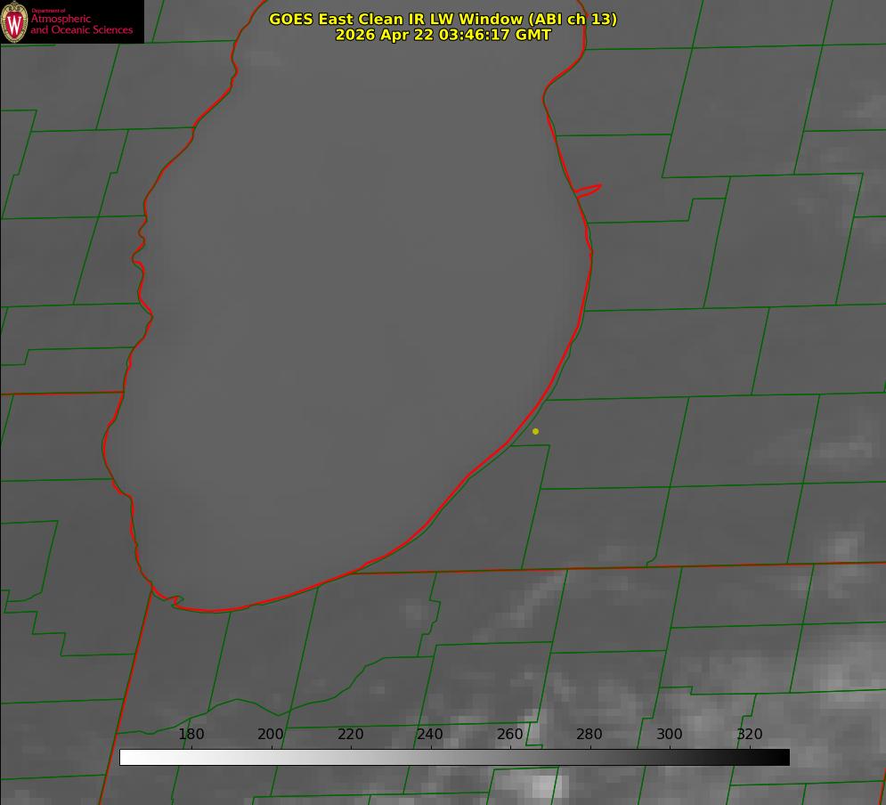Click the 260 colorbar label
The width and height of the screenshot is (886, 805).
click(x=509, y=734)
